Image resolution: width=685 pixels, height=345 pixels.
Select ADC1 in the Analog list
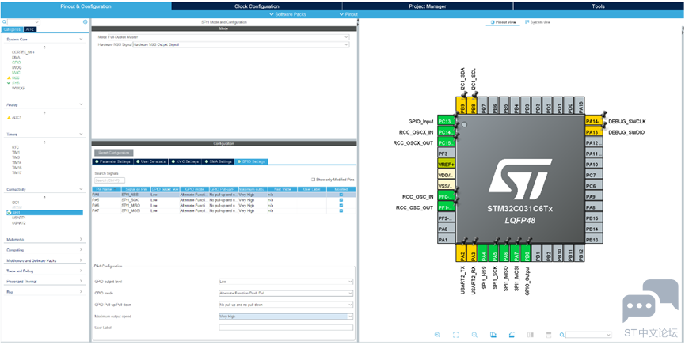17,117
